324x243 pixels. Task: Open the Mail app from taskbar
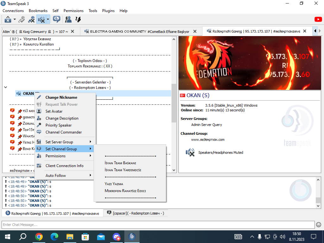(101, 237)
